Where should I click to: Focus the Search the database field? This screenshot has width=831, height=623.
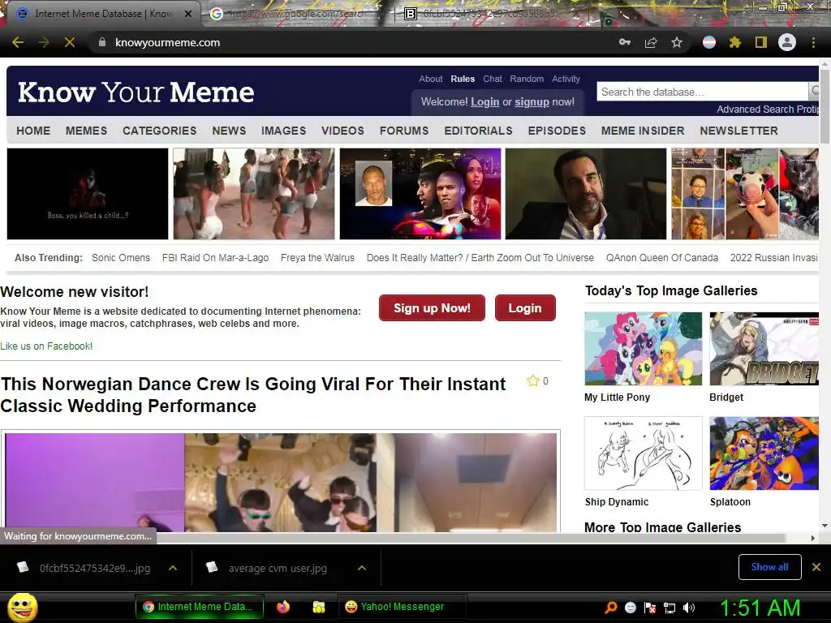(702, 92)
